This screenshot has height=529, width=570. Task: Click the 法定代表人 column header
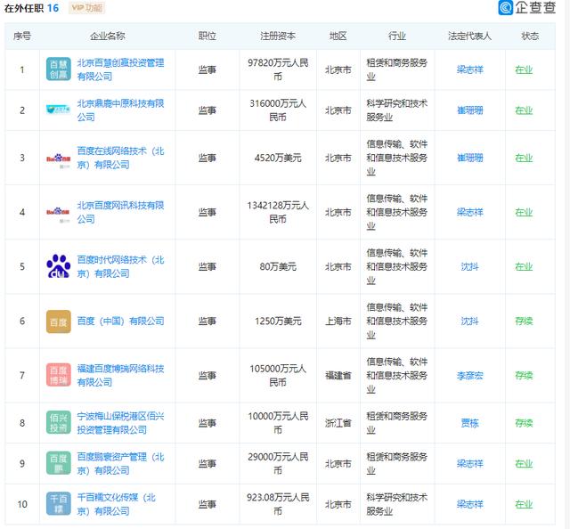(x=469, y=36)
